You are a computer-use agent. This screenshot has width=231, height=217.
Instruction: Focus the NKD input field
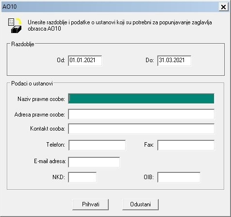(82, 177)
